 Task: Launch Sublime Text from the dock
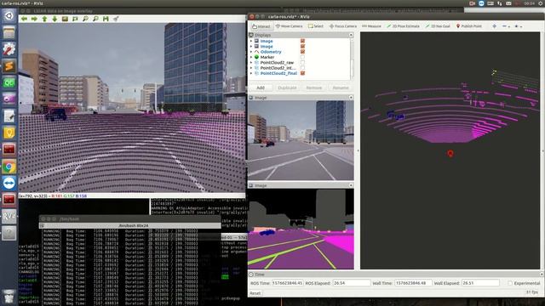pos(9,66)
